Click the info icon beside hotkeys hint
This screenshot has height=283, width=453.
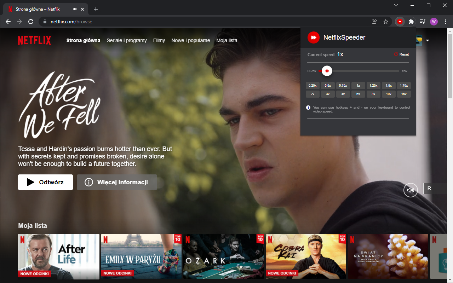[x=308, y=108]
